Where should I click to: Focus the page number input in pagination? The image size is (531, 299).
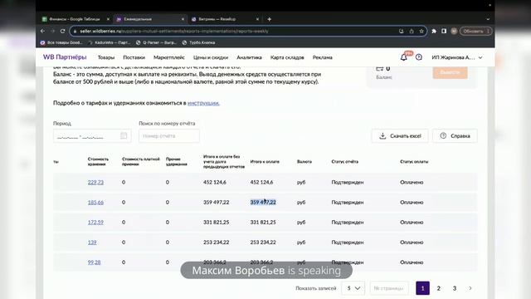[389, 288]
